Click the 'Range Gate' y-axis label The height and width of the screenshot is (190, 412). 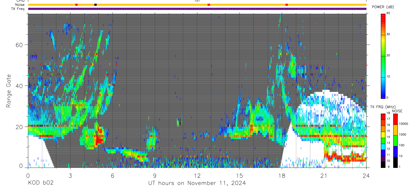pos(9,90)
